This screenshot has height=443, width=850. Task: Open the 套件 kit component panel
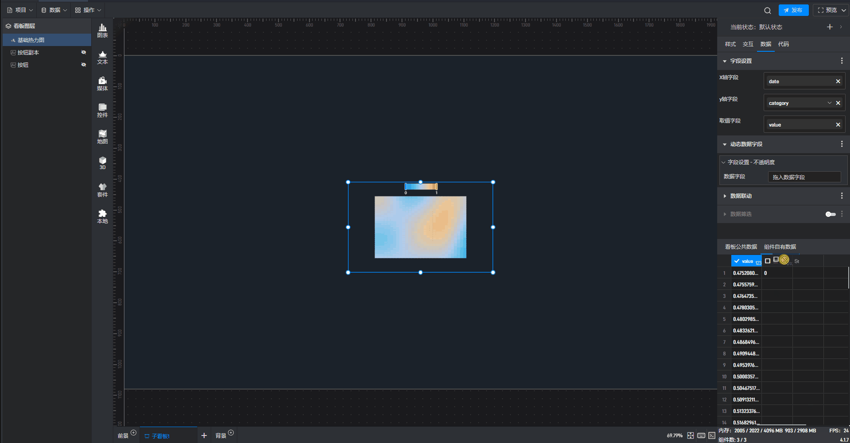102,190
